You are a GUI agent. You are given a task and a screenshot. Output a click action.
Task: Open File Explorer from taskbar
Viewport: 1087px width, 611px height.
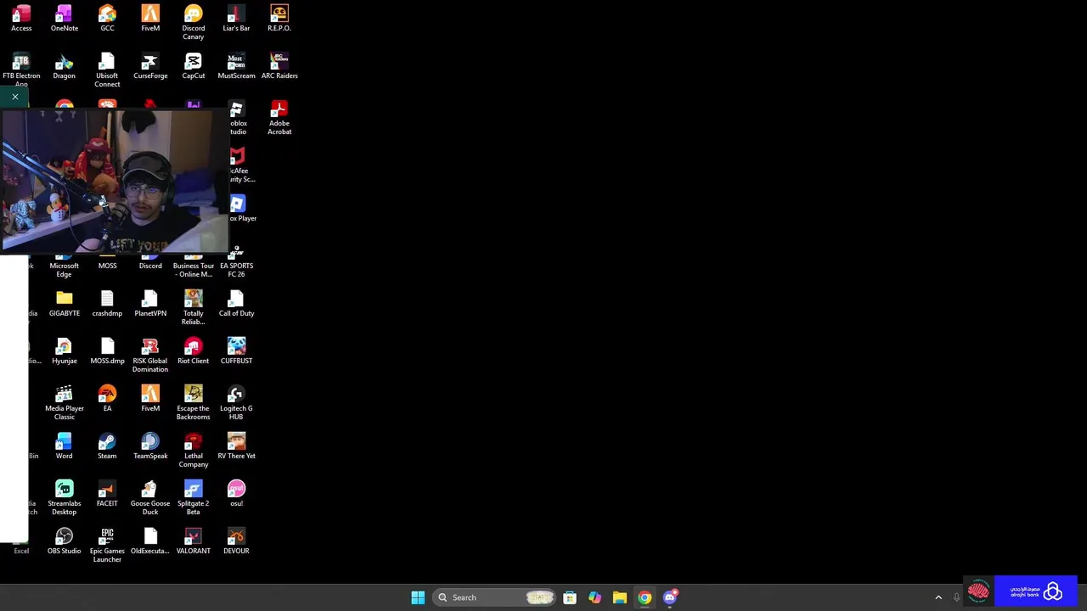point(620,597)
